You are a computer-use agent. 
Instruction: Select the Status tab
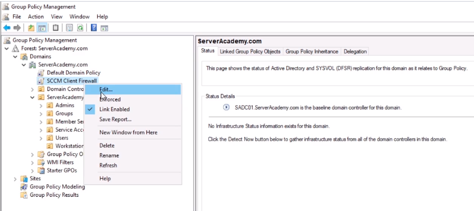point(208,51)
